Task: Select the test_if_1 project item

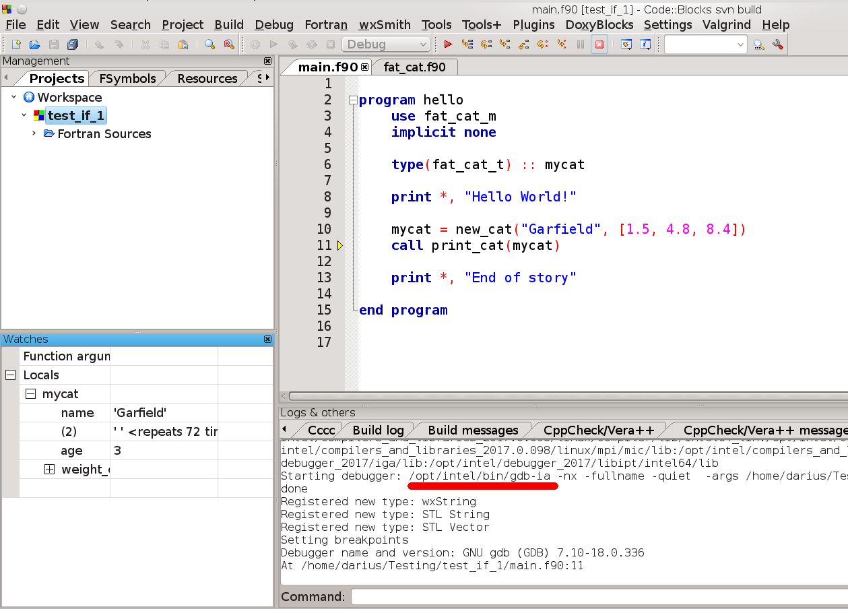Action: pyautogui.click(x=75, y=115)
